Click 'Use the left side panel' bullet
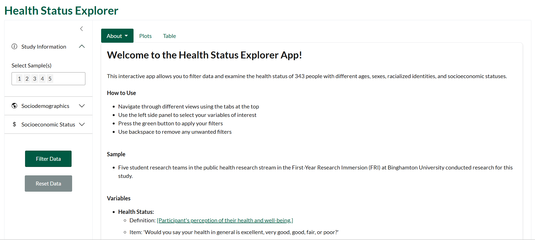Viewport: 535px width, 240px height. pos(187,115)
